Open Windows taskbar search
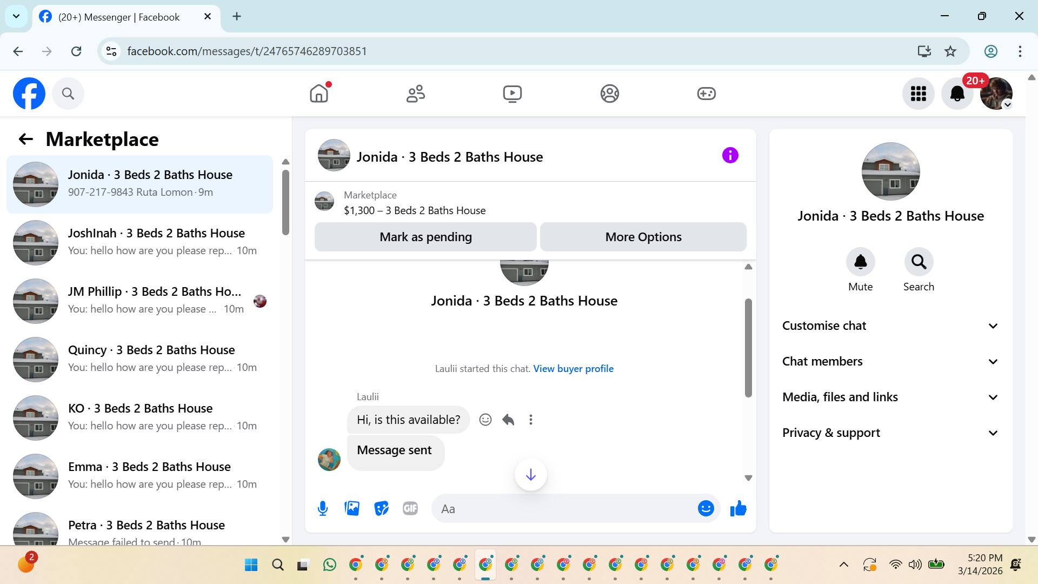The width and height of the screenshot is (1038, 584). pyautogui.click(x=278, y=565)
